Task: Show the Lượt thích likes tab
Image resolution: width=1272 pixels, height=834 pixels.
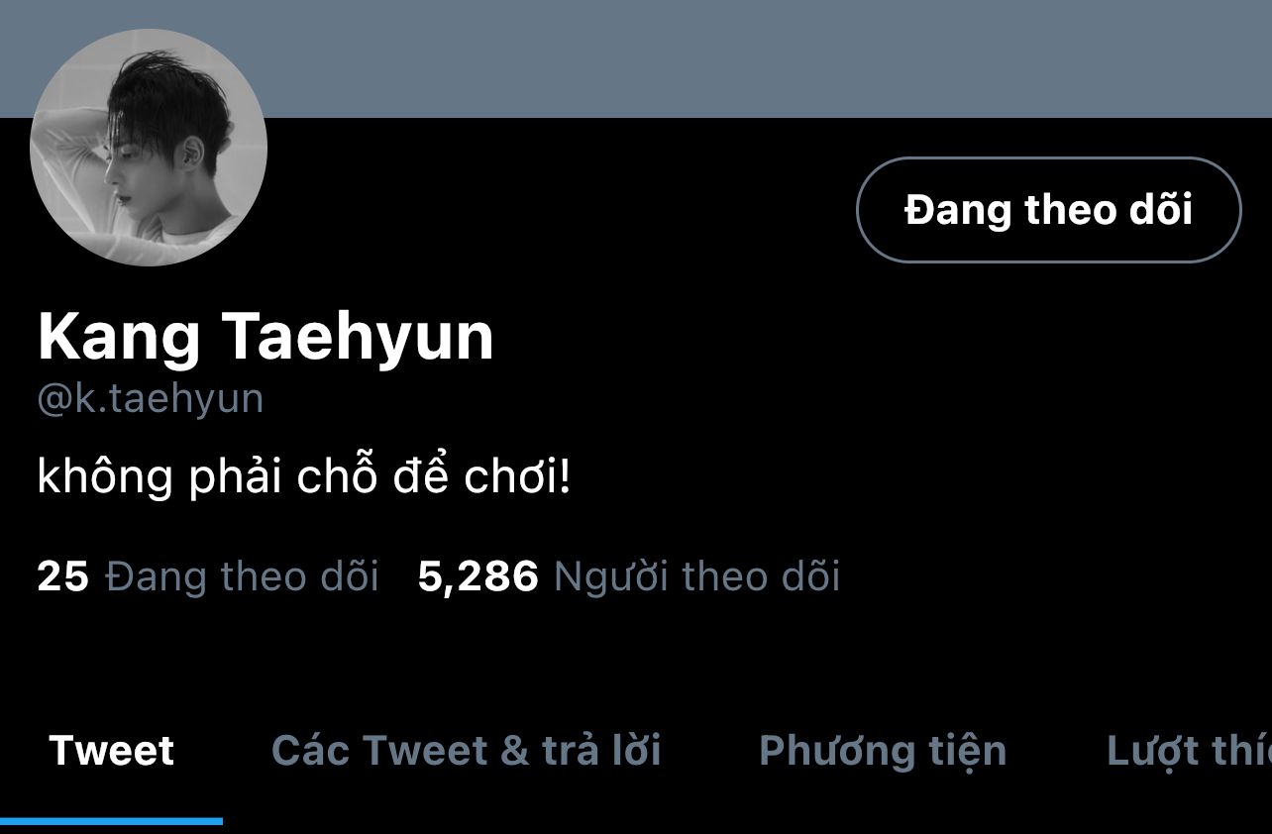Action: pyautogui.click(x=1189, y=751)
